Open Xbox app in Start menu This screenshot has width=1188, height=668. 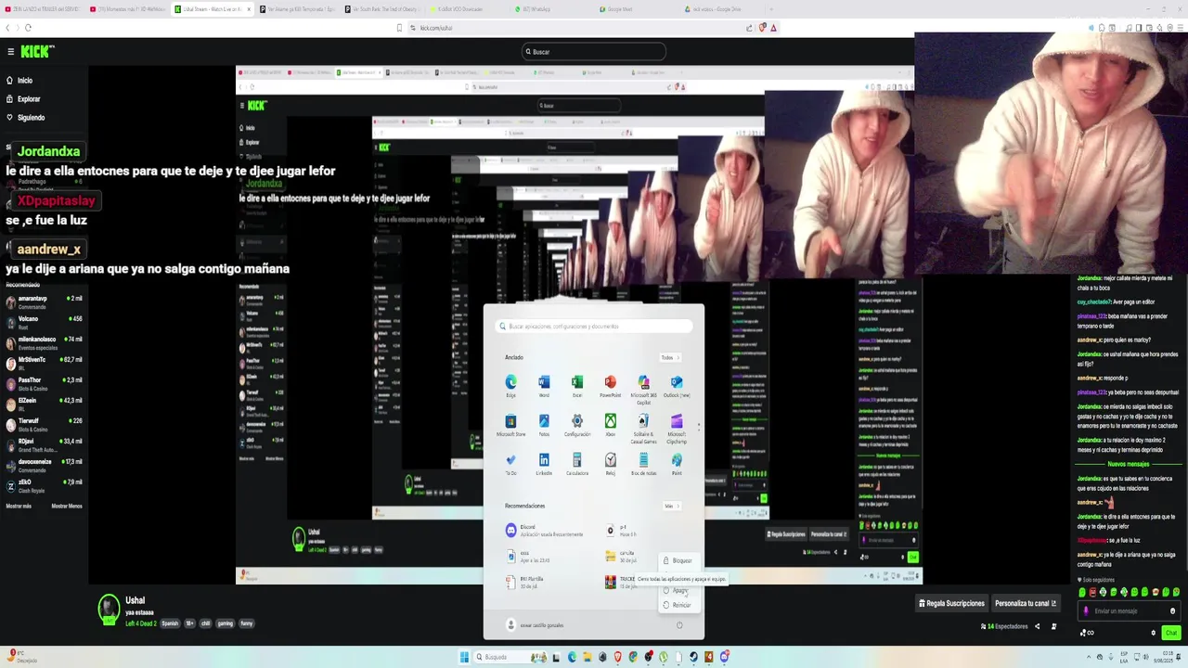[610, 425]
